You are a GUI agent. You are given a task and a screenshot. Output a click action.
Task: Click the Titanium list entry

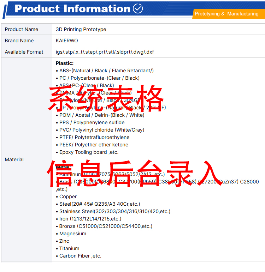point(67,248)
